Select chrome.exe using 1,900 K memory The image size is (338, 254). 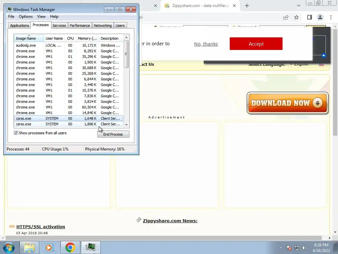(x=69, y=62)
